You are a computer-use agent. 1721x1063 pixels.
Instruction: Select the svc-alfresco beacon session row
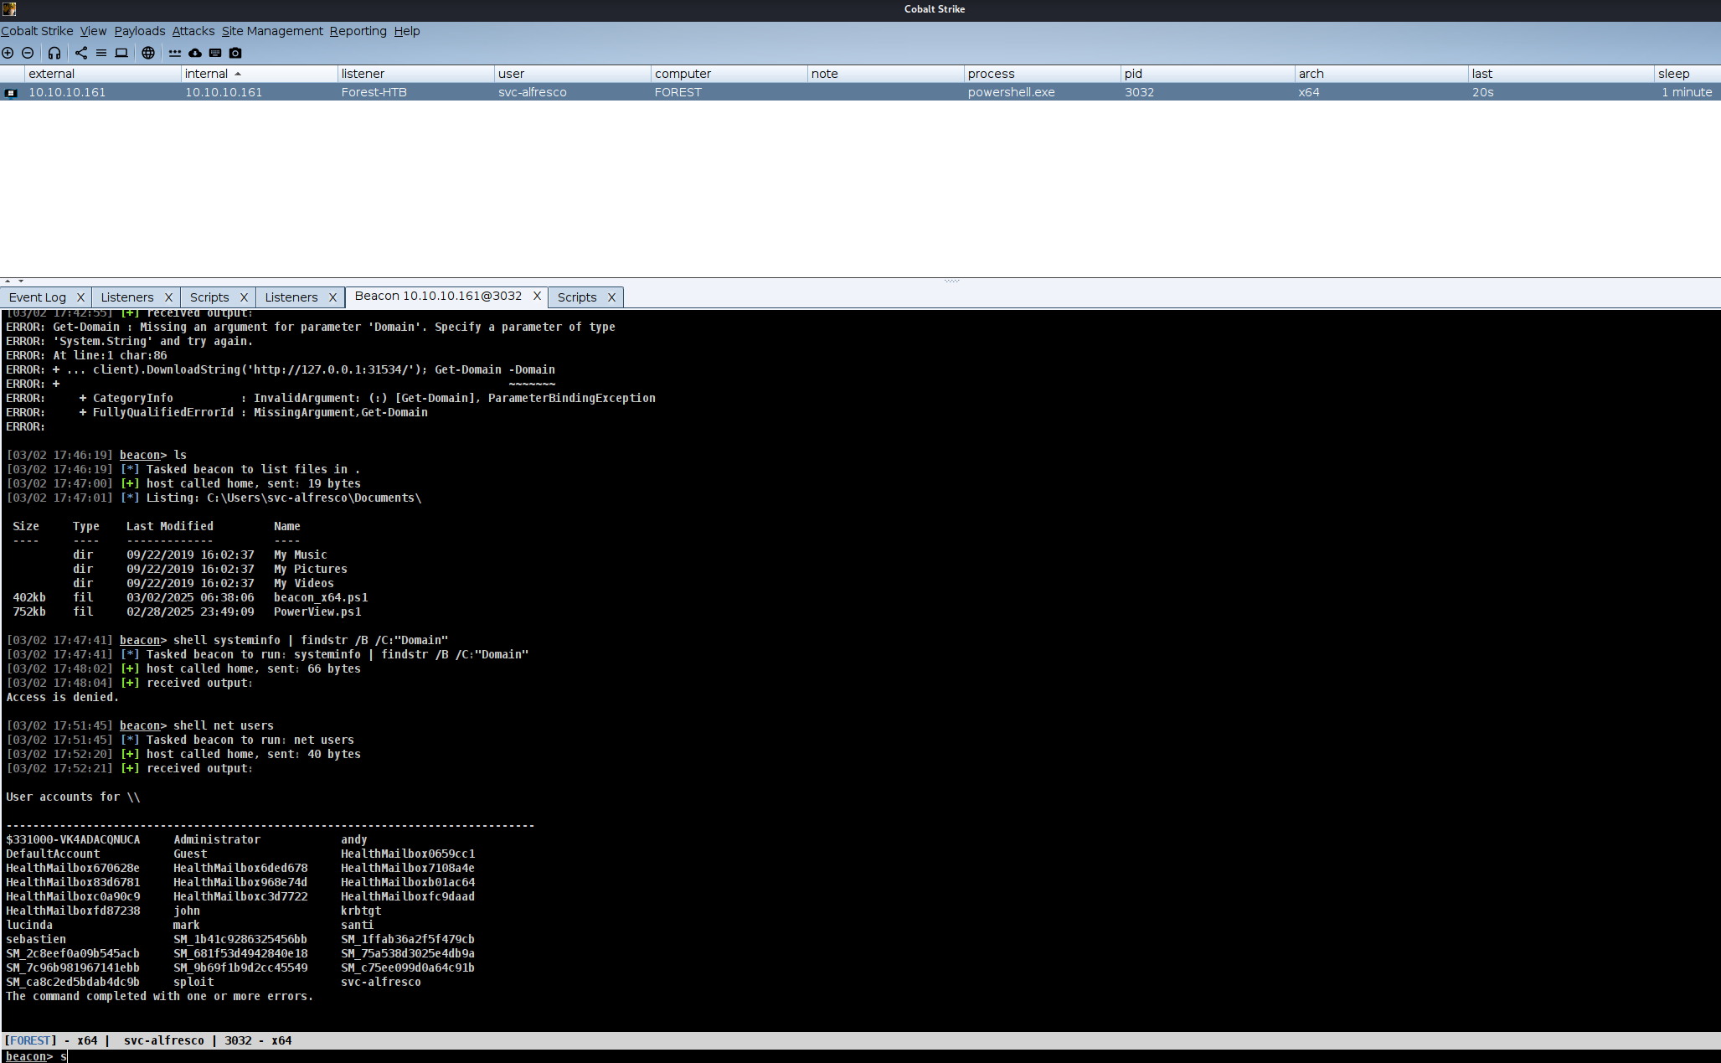[x=532, y=92]
